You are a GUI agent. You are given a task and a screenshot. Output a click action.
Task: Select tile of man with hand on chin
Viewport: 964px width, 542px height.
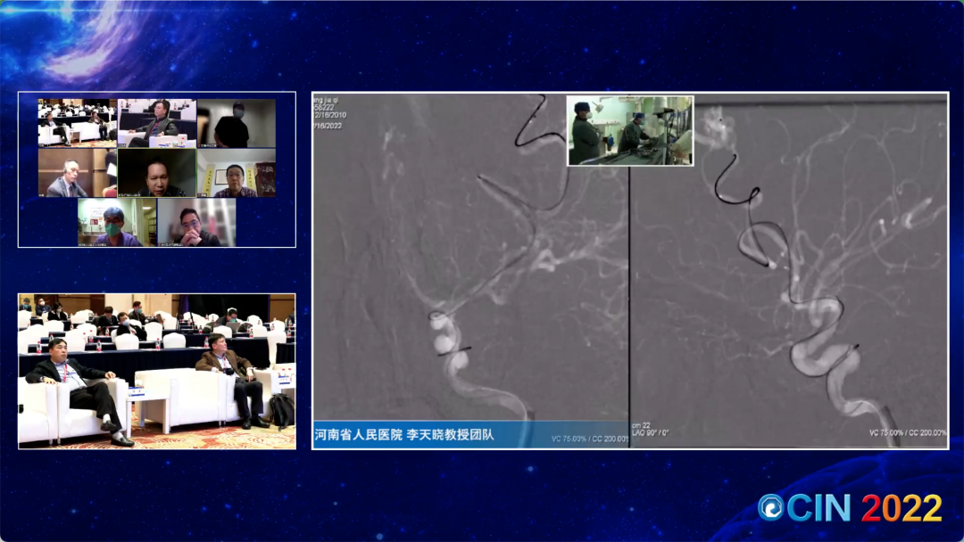pyautogui.click(x=196, y=222)
